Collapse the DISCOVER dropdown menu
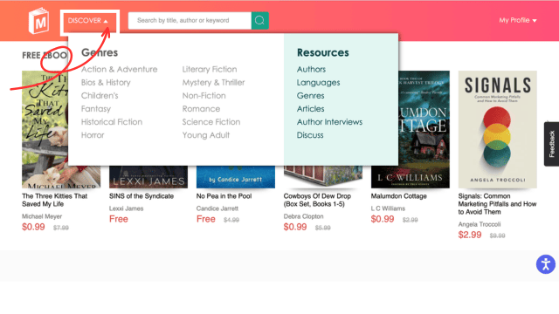This screenshot has width=559, height=314. [89, 21]
